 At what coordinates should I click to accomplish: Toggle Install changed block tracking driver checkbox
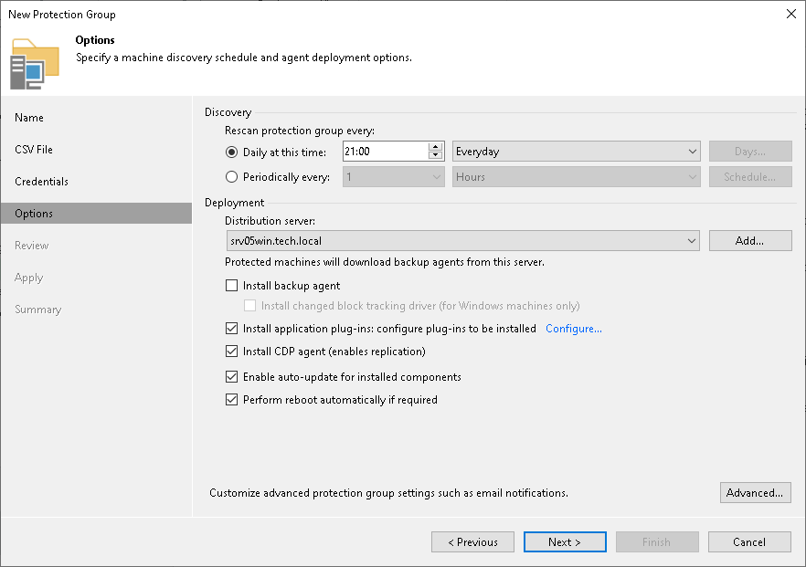pos(249,306)
